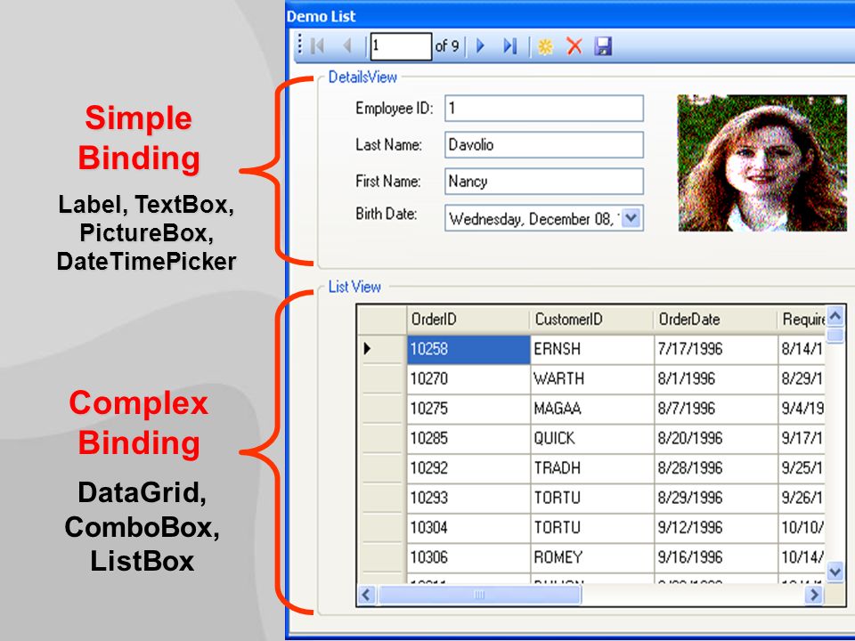Click order date cell 9/16/1996
Image resolution: width=855 pixels, height=641 pixels.
coord(716,557)
